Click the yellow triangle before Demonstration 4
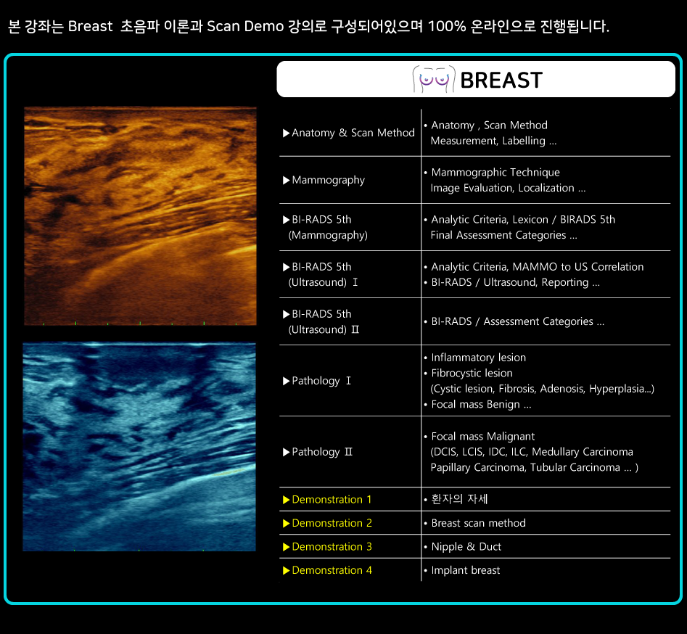 286,570
